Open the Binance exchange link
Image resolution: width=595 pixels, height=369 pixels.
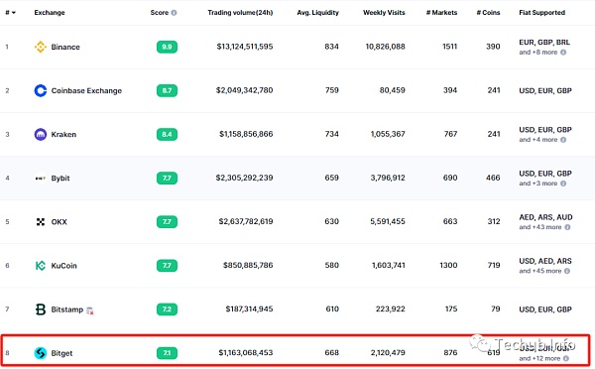pyautogui.click(x=65, y=47)
